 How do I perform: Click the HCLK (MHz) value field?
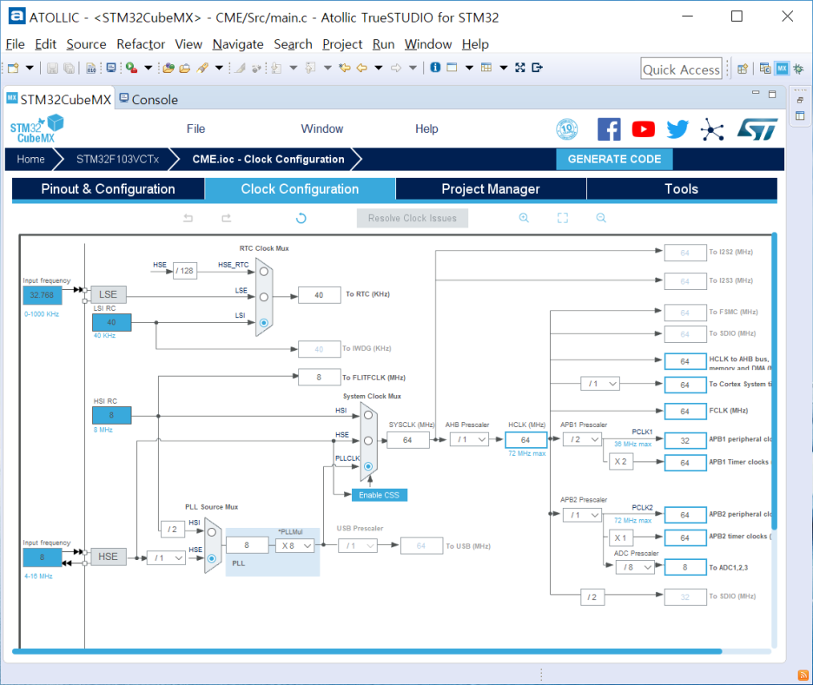pyautogui.click(x=525, y=440)
